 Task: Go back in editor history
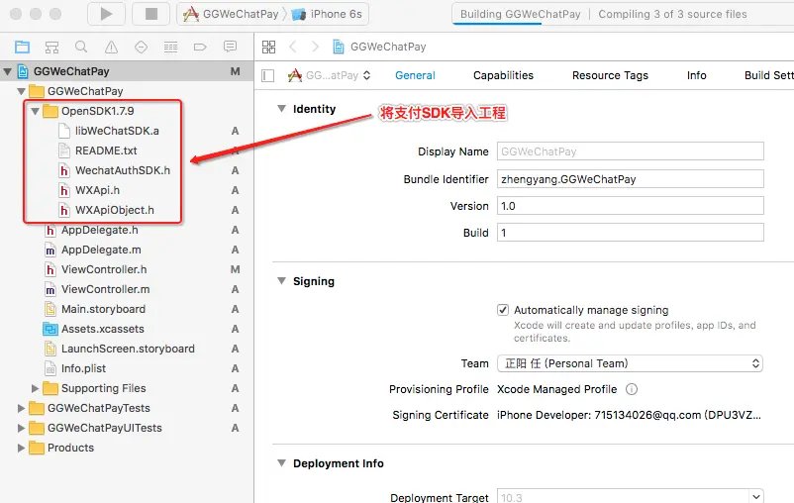click(x=293, y=48)
